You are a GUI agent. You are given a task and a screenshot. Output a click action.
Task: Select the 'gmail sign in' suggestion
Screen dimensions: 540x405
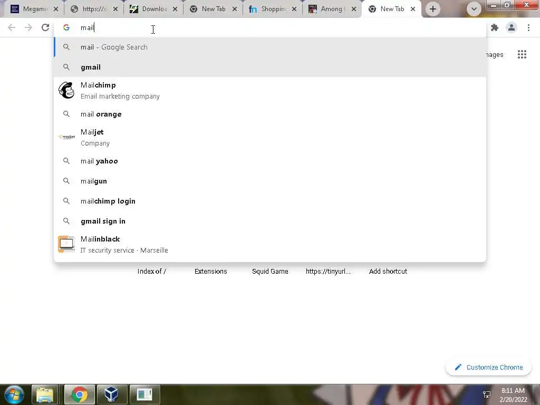point(270,221)
